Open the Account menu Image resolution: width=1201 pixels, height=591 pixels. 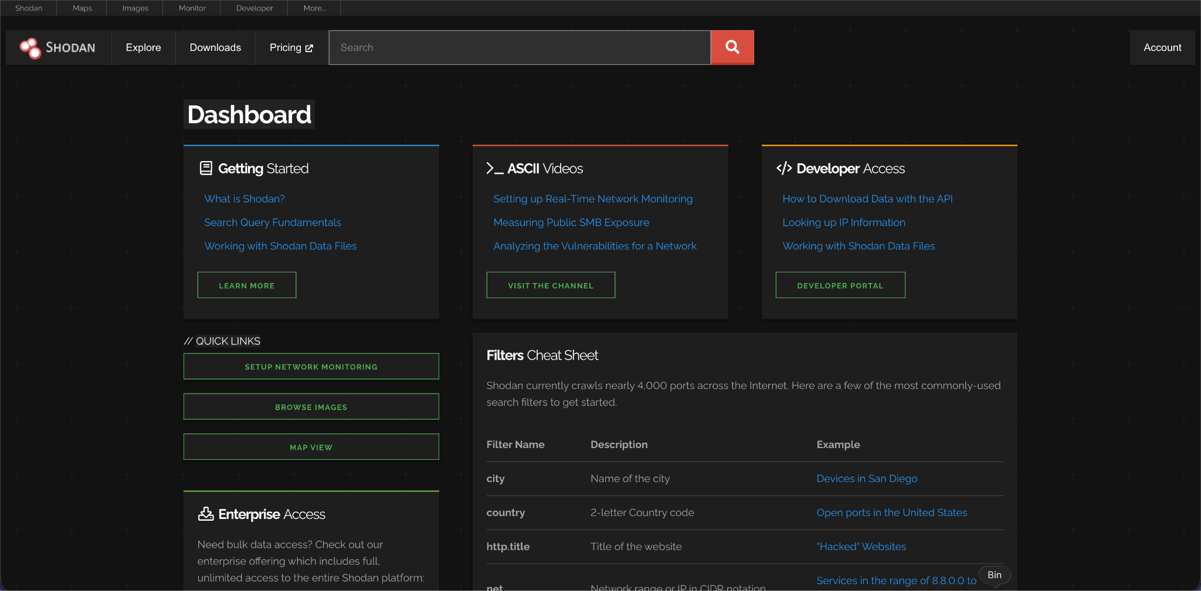click(1162, 47)
